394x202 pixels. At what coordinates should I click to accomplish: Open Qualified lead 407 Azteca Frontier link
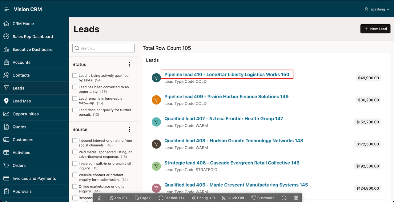coord(223,118)
